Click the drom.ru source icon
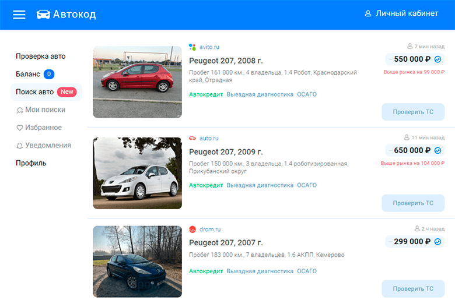Viewport: 455px width, 307px height. click(x=192, y=230)
